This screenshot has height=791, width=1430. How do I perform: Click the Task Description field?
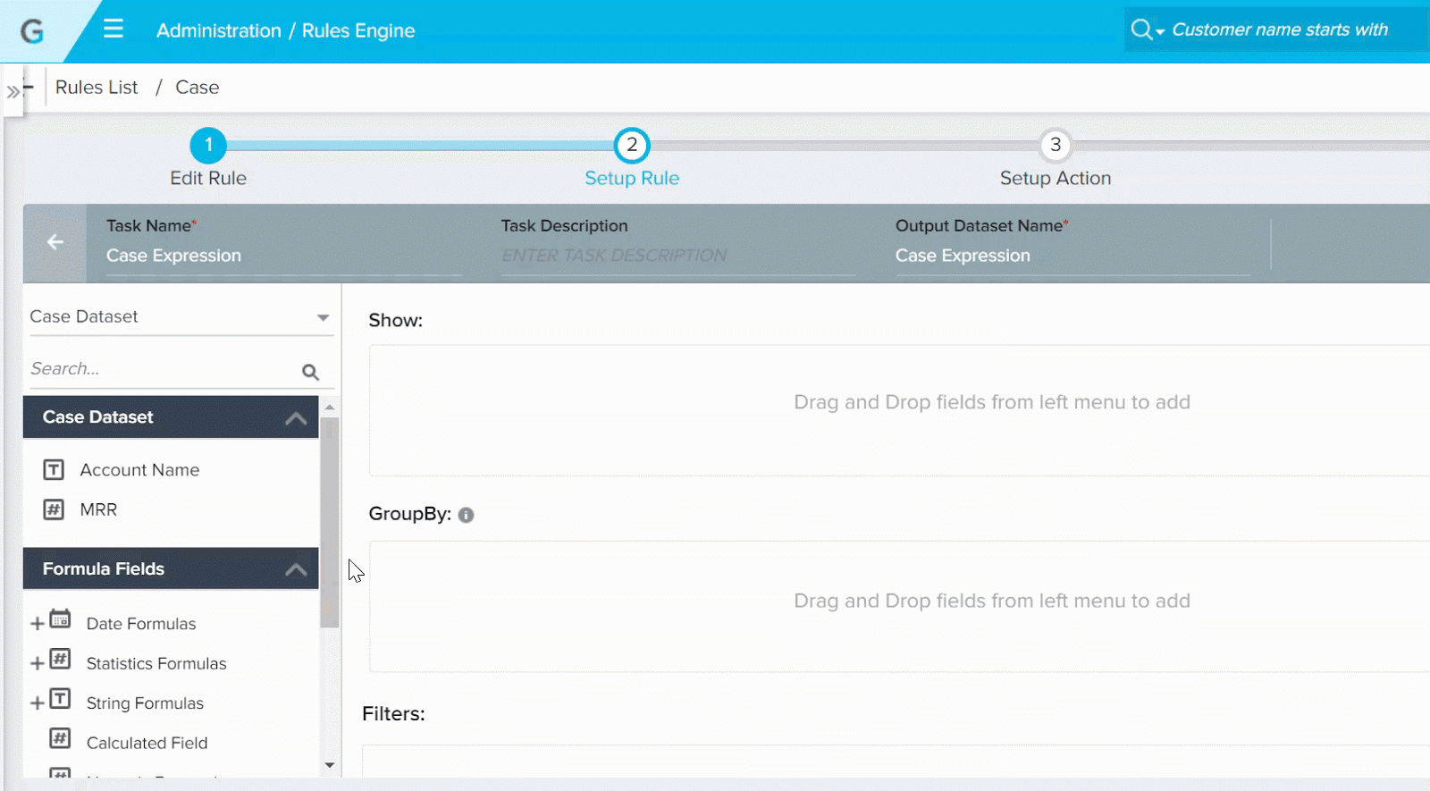[677, 256]
